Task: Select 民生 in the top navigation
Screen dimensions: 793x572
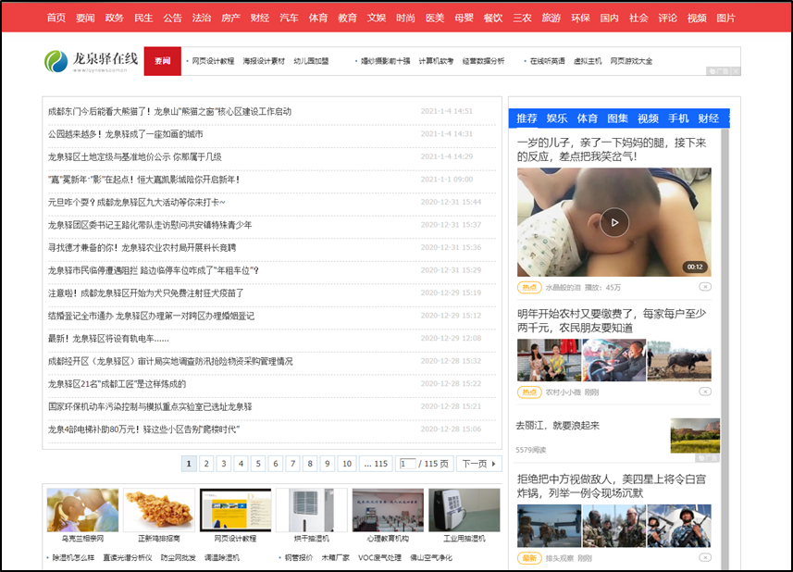Action: [x=143, y=19]
